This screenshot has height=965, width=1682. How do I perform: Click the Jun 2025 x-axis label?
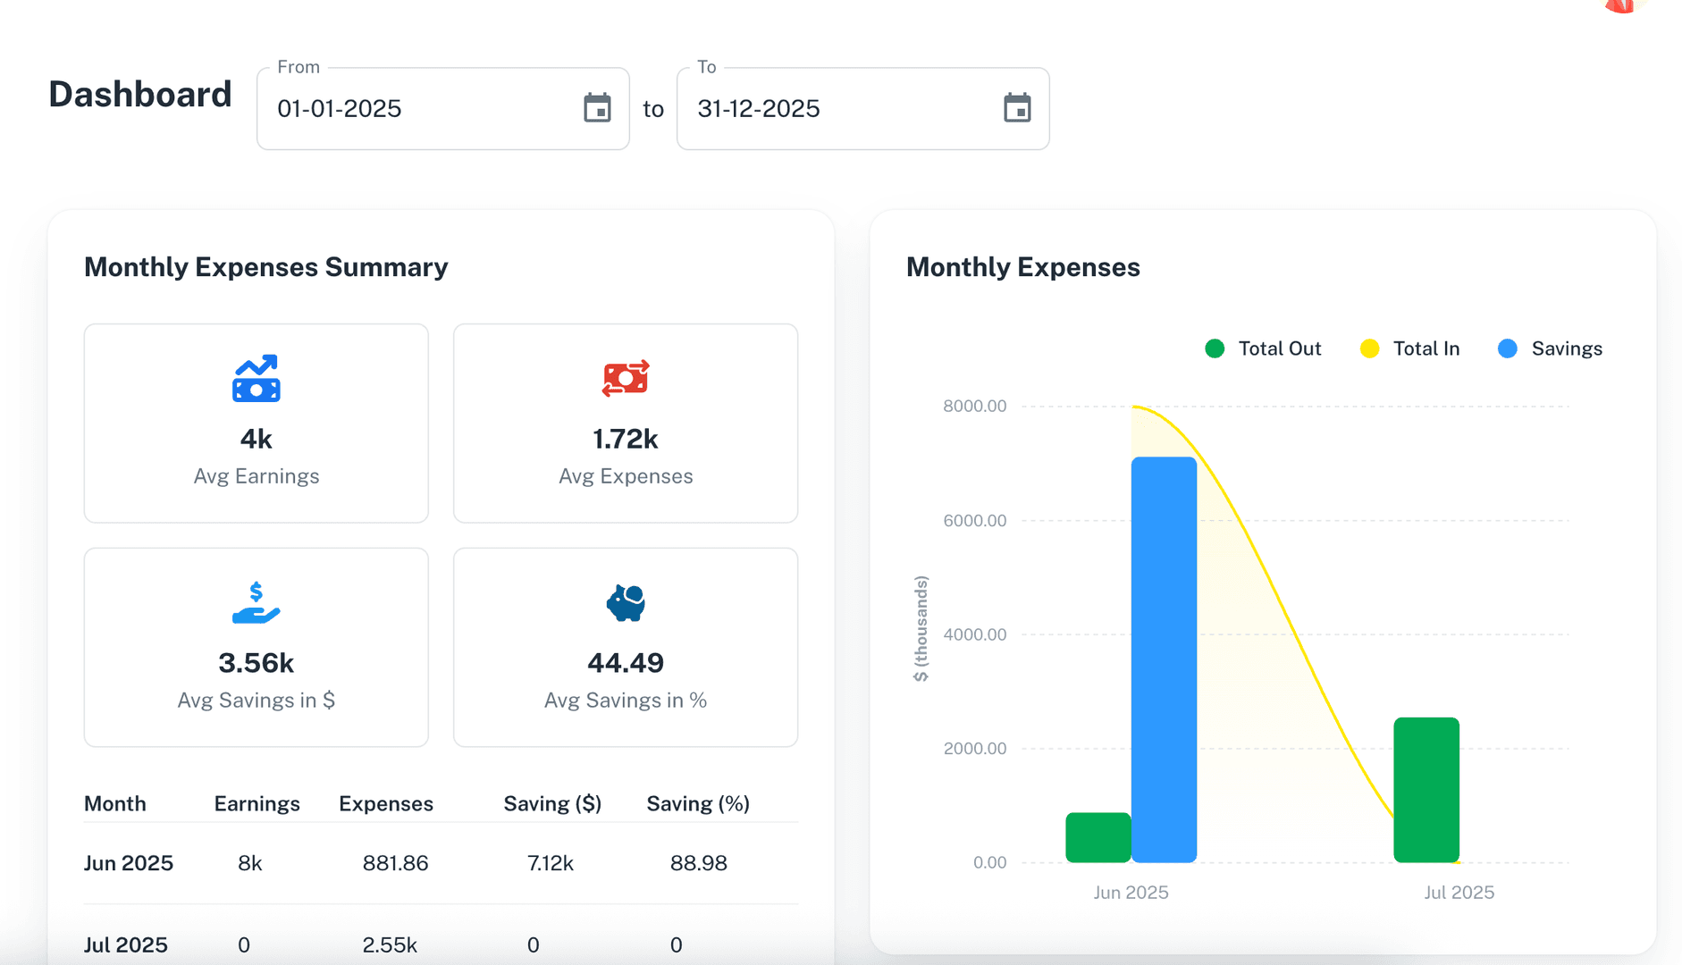1131,893
